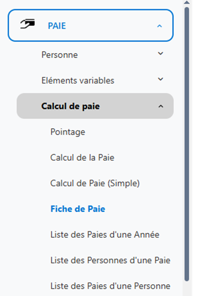The image size is (198, 296).
Task: Open the Personne submenu label
Action: pyautogui.click(x=59, y=55)
